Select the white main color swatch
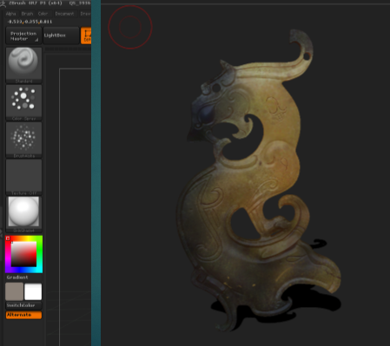 [33, 291]
